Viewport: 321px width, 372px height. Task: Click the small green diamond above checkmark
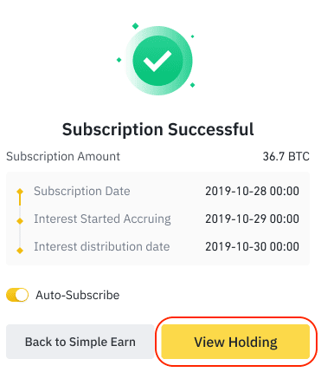point(135,26)
